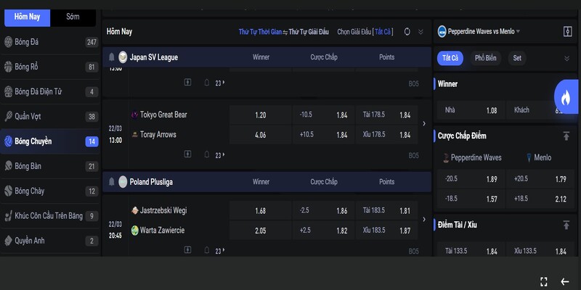Open scoreboard icon beside Pepperdine Waves vs Menlo
Viewport: 581px width, 290px height.
pos(567,32)
